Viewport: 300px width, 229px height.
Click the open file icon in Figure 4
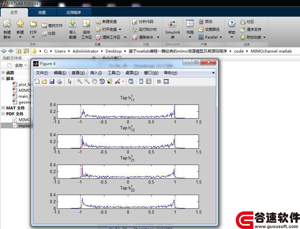point(44,81)
